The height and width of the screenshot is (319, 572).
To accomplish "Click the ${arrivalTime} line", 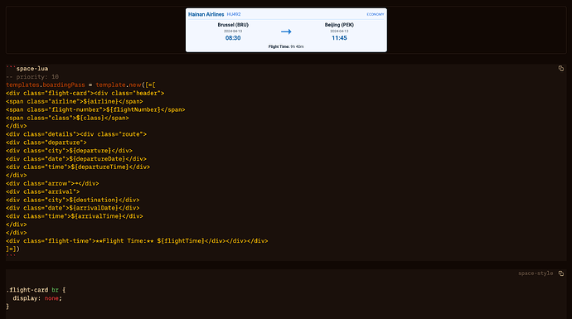I will pyautogui.click(x=75, y=216).
